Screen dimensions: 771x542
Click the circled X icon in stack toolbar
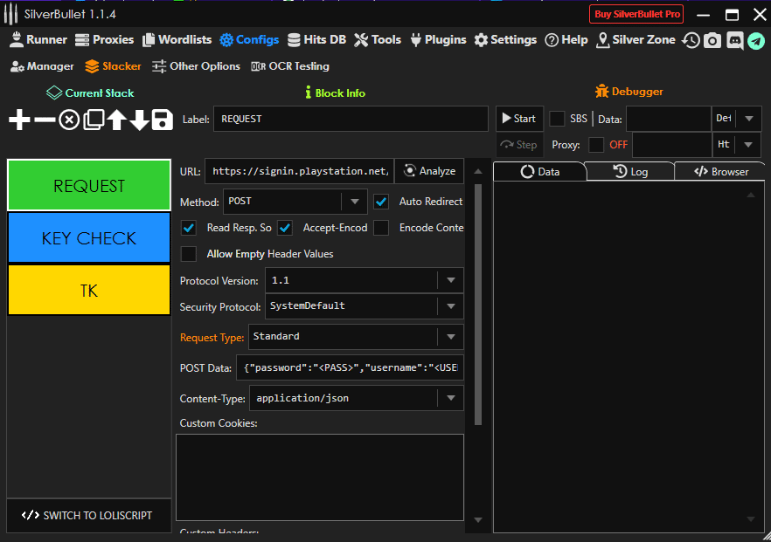point(69,120)
